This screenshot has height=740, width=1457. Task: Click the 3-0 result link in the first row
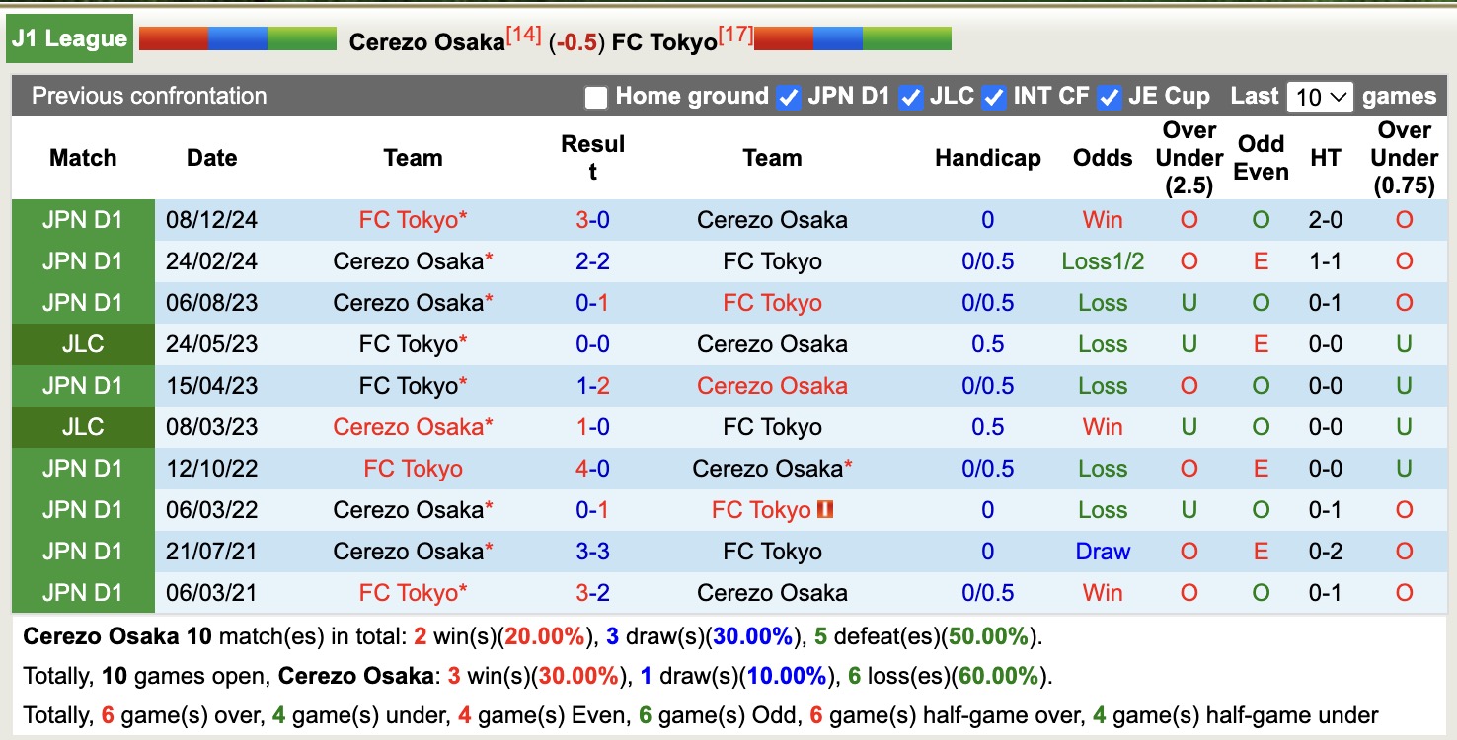(x=592, y=219)
